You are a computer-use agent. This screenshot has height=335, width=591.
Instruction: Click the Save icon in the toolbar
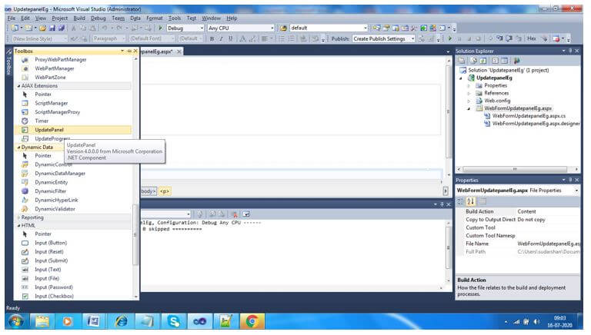coord(52,28)
